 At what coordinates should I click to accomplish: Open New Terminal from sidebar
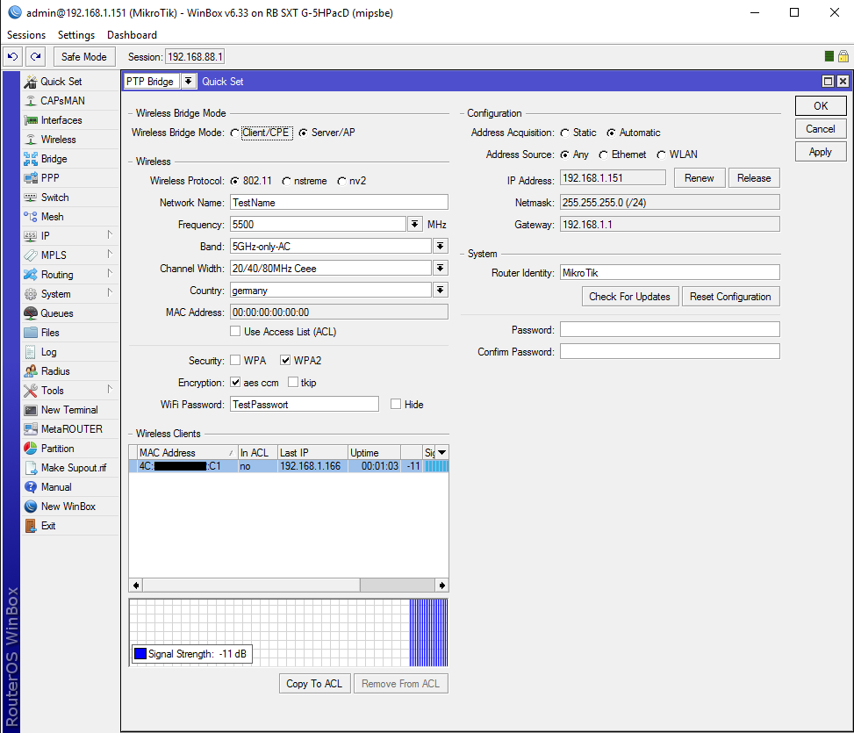click(x=69, y=410)
